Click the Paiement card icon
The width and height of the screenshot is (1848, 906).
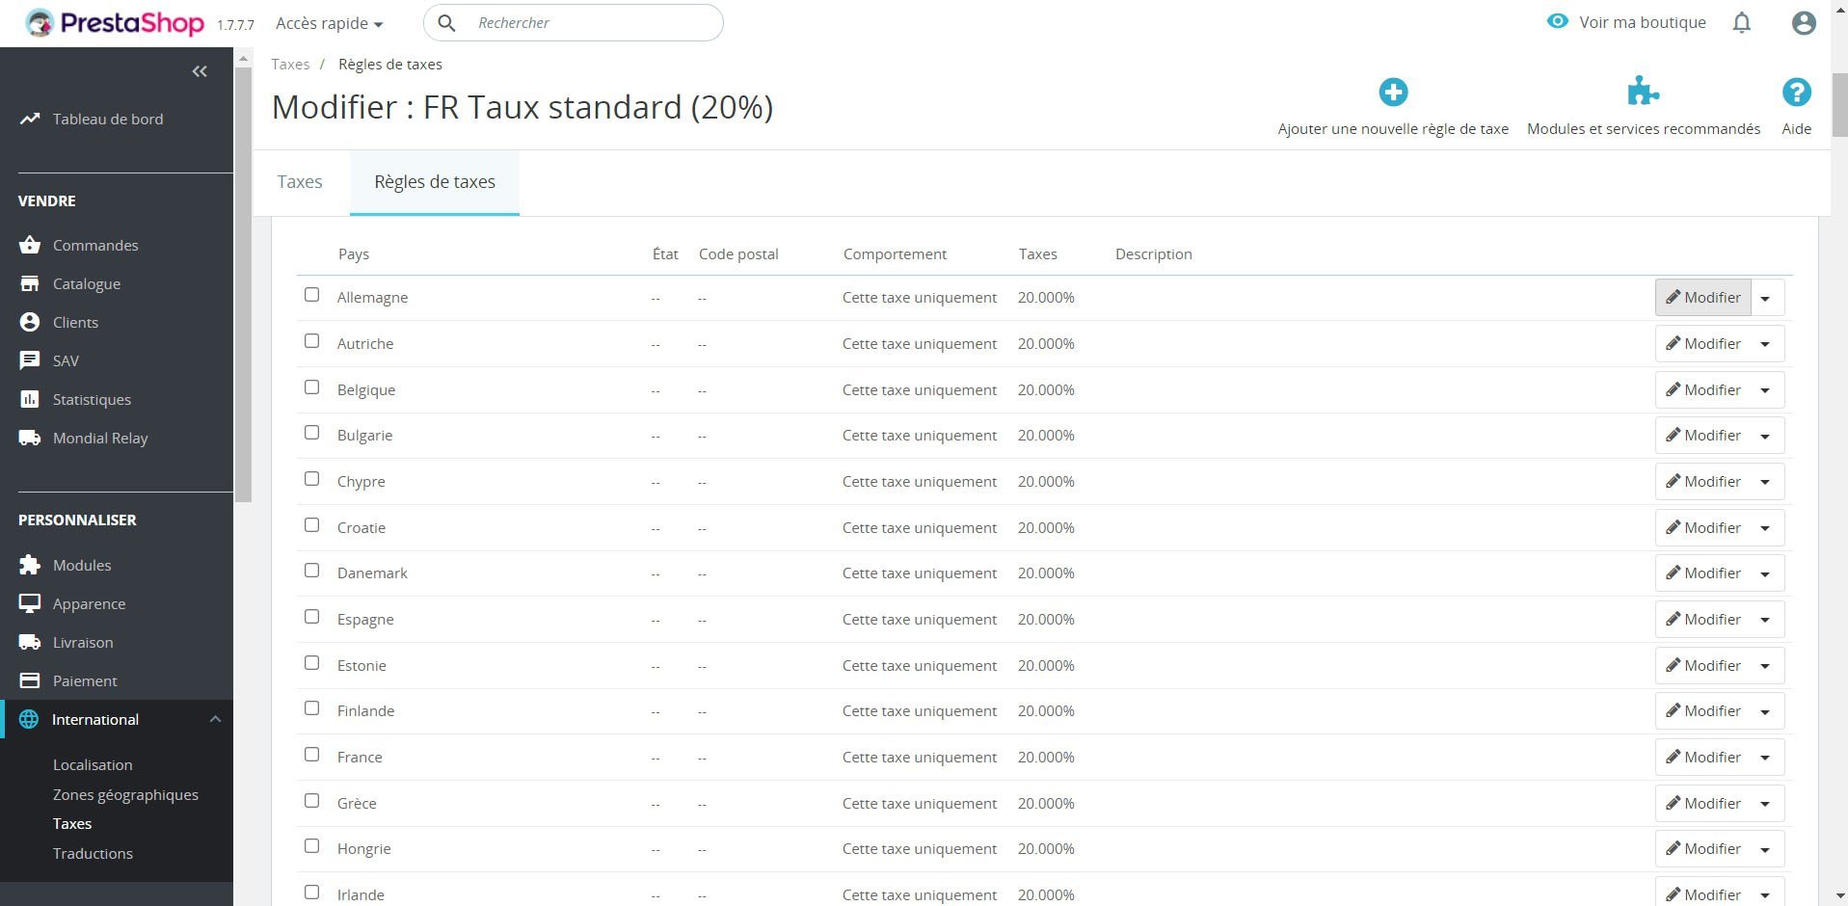pyautogui.click(x=30, y=680)
